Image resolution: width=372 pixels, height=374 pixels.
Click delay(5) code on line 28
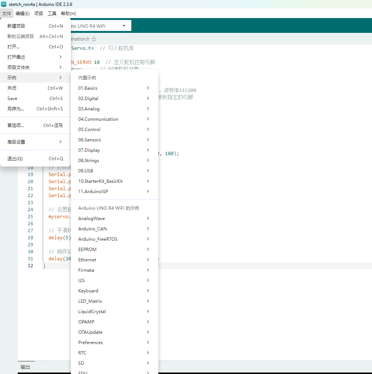60,237
